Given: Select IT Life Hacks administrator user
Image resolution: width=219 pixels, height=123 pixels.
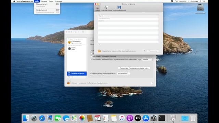Looking at the screenshot, I should (77, 42).
